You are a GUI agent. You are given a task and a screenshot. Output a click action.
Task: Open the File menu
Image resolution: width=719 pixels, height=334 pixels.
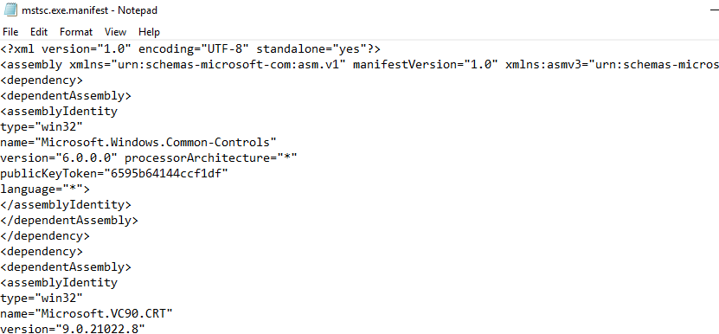(10, 32)
